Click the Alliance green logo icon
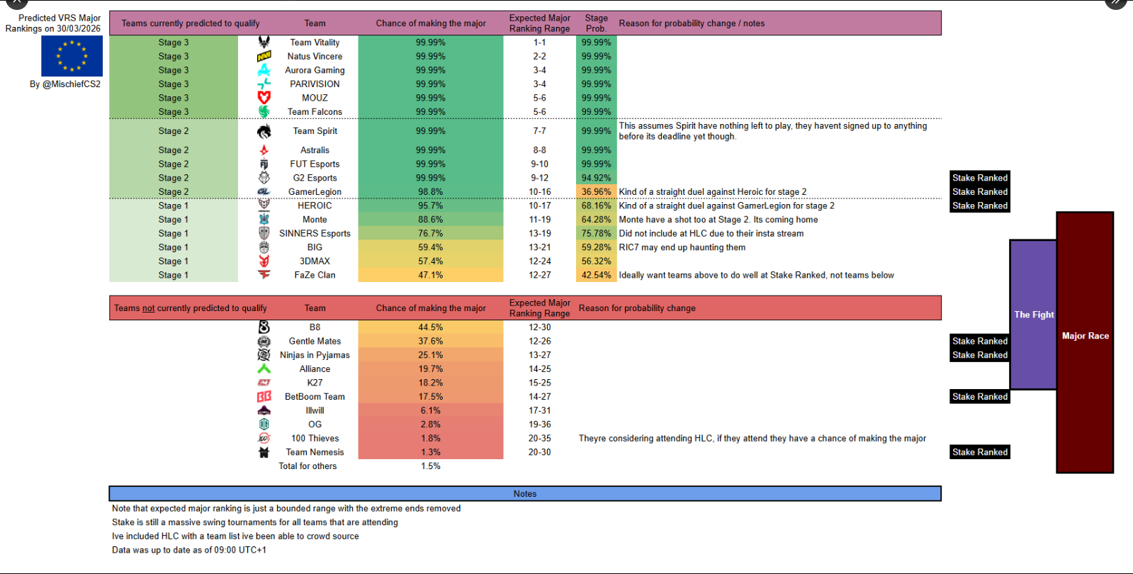1133x574 pixels. pos(264,368)
